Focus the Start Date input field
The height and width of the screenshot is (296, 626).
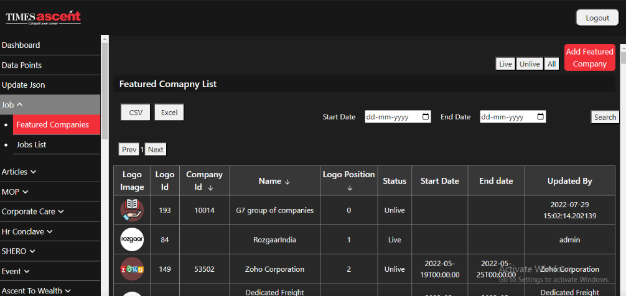click(x=398, y=117)
